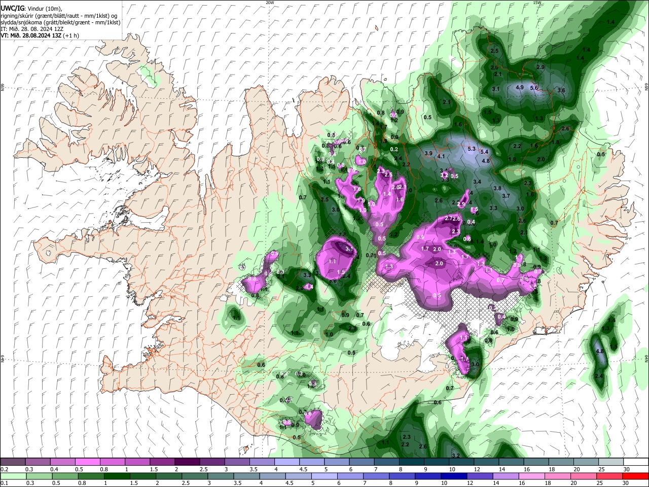649x487 pixels.
Task: Click the '20W' longitude label
Action: (270, 3)
